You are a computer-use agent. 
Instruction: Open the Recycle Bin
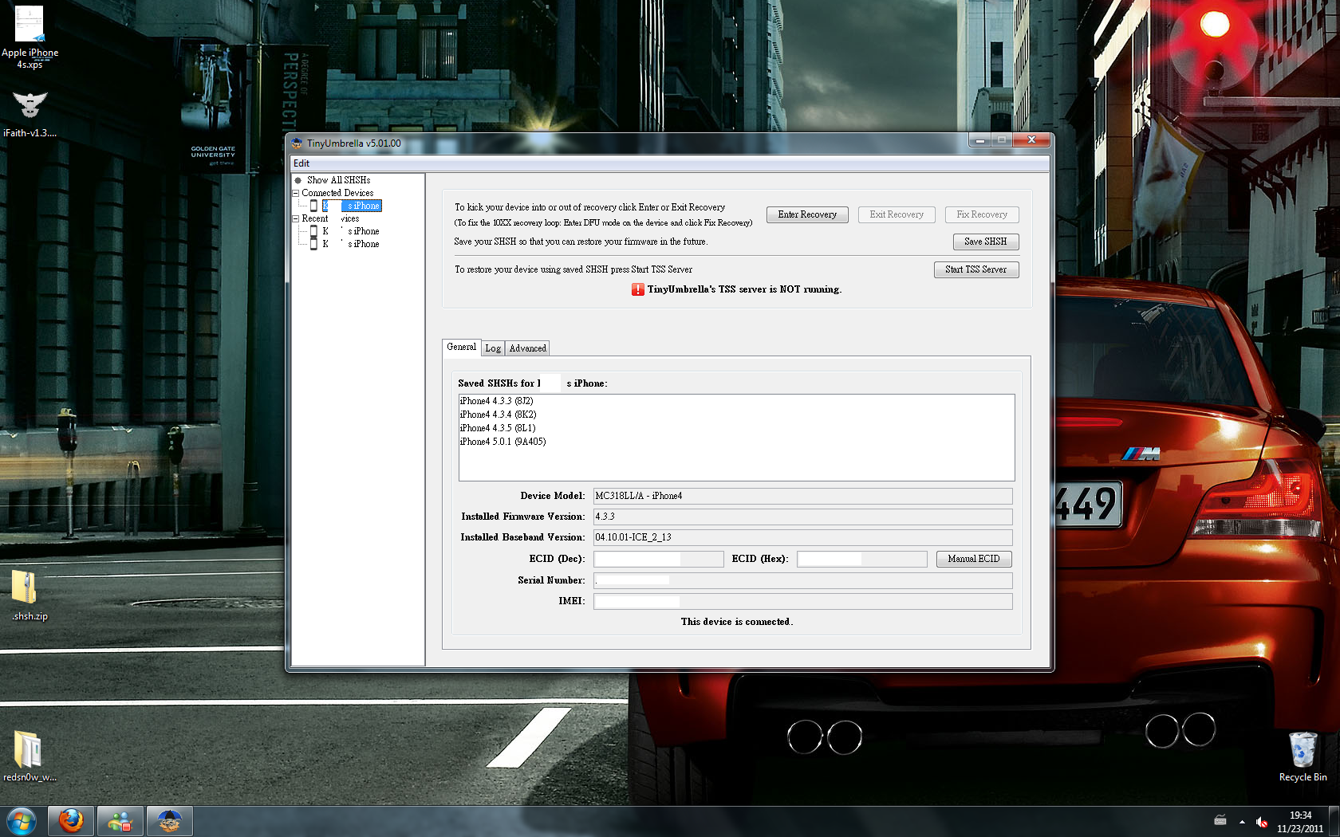1303,756
